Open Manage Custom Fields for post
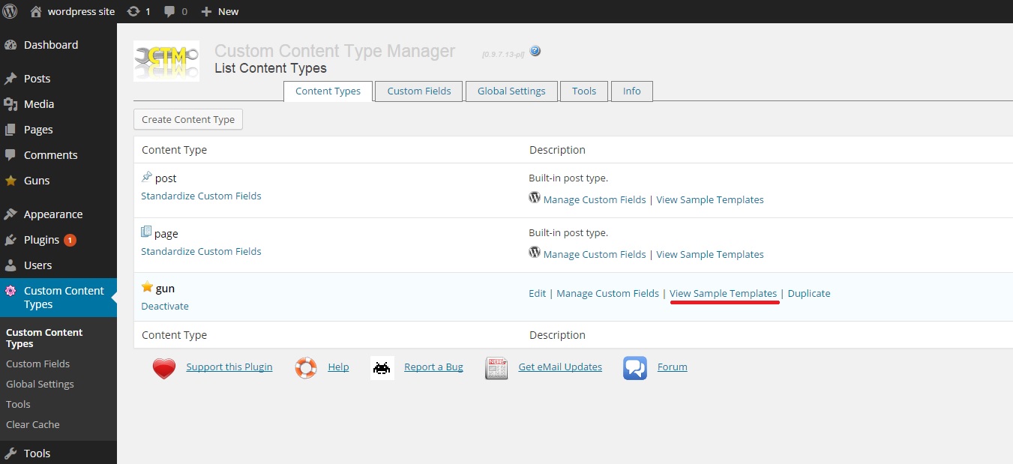The width and height of the screenshot is (1013, 464). point(595,200)
